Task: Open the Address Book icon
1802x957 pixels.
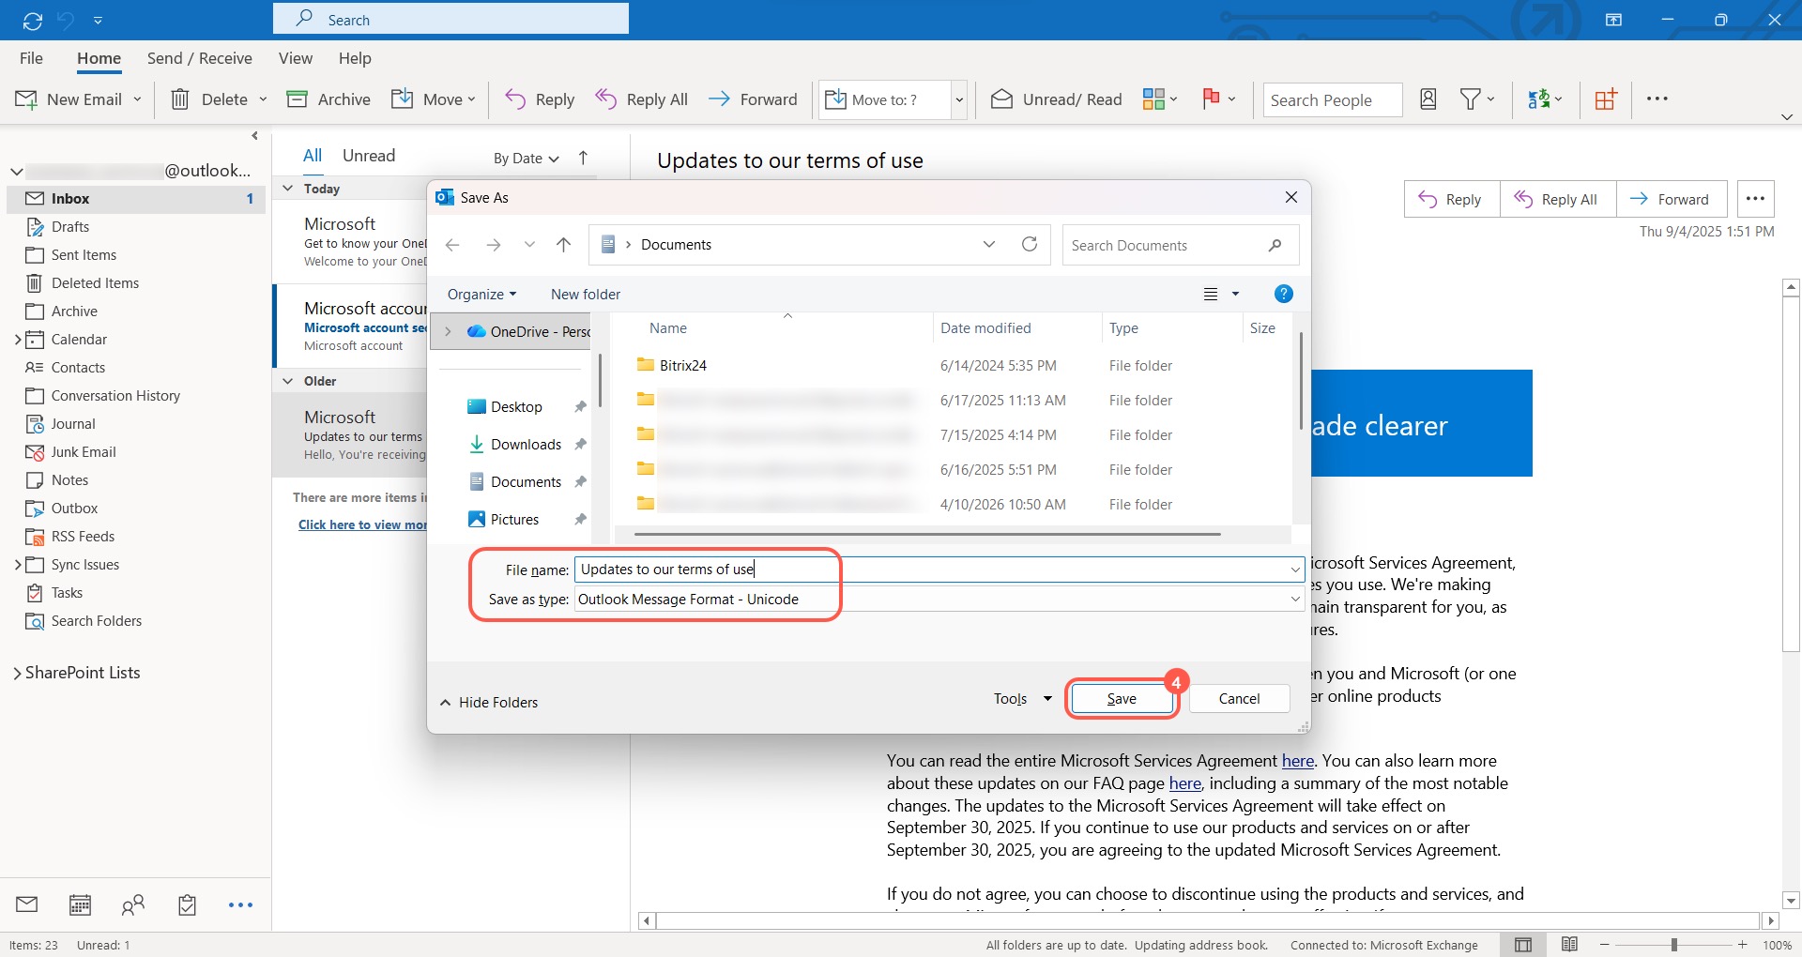Action: [x=1428, y=99]
